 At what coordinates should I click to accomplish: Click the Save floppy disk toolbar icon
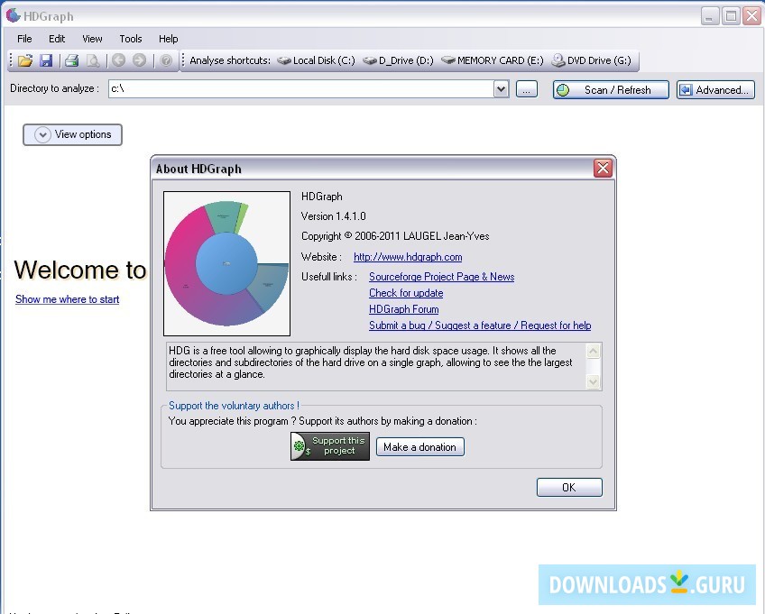click(46, 60)
